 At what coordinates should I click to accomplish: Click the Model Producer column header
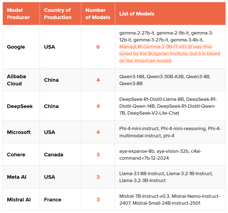pos(18,14)
